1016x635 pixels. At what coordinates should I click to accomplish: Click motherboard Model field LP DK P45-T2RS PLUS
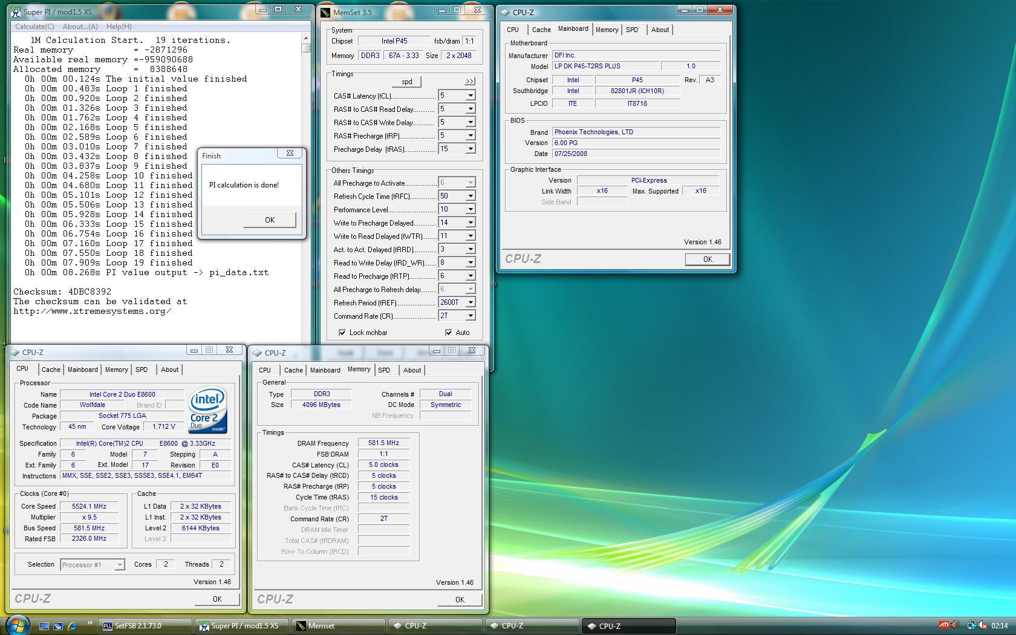point(605,67)
